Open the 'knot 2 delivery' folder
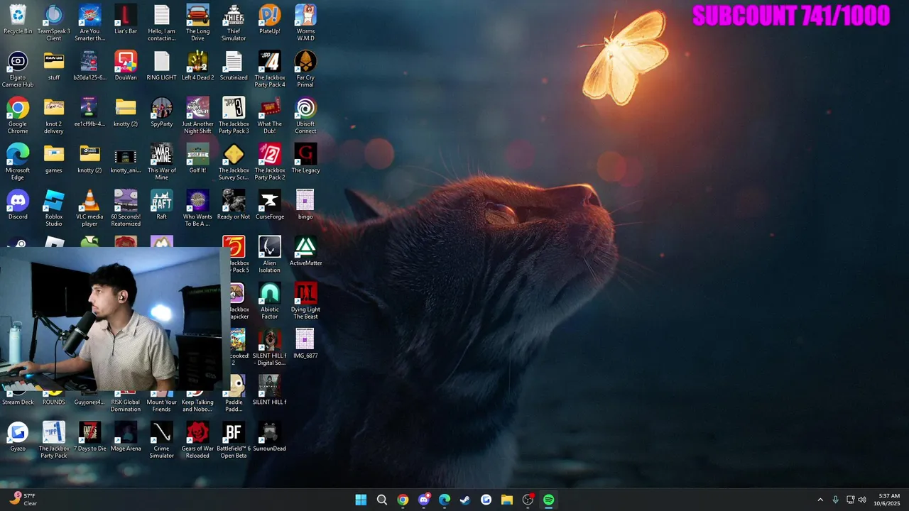Viewport: 909px width, 511px height. [x=54, y=115]
